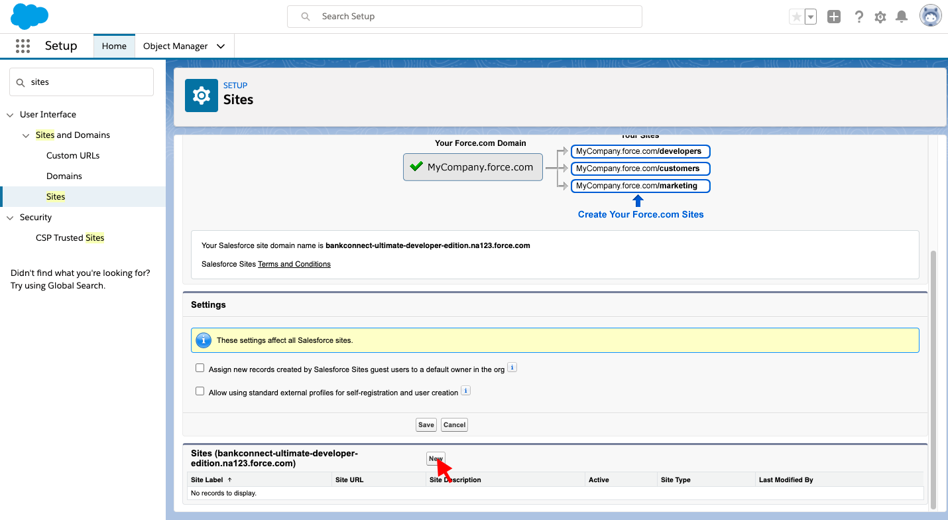The image size is (948, 520).
Task: Expand the Object Manager tab dropdown chevron
Action: (x=221, y=46)
